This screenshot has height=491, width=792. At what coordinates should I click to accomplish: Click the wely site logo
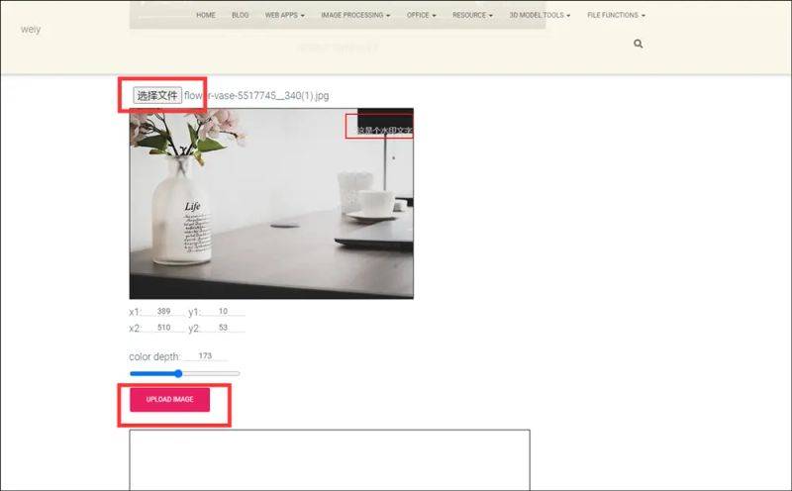coord(31,30)
